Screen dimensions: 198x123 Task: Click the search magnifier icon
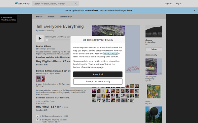point(76,4)
